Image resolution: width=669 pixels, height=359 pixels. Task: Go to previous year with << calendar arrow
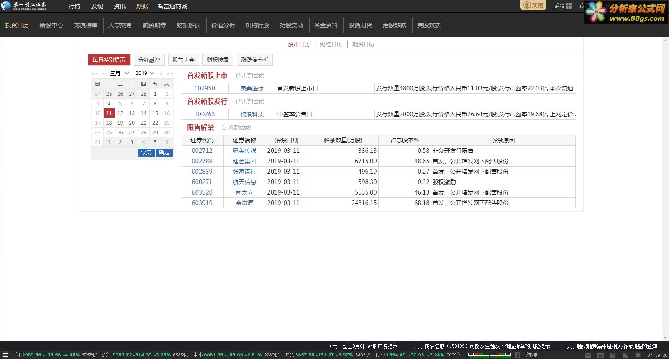tap(94, 74)
